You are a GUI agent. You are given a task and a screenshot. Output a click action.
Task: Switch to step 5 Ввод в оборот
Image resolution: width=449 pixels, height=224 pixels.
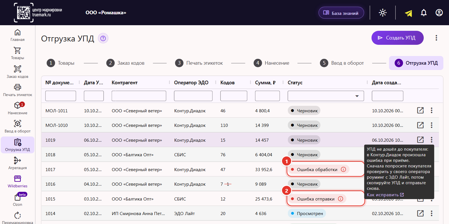click(x=342, y=63)
